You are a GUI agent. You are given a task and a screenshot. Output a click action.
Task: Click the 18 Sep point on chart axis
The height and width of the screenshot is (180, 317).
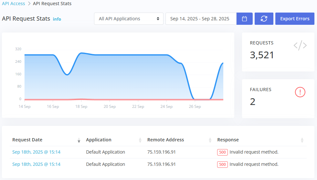[81, 107]
